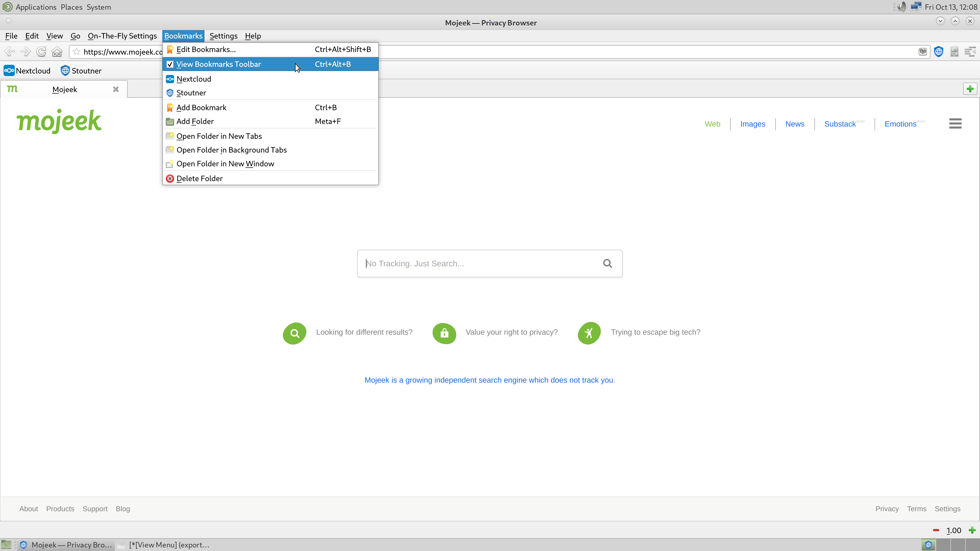Click the No Tracking search input field

pyautogui.click(x=479, y=264)
